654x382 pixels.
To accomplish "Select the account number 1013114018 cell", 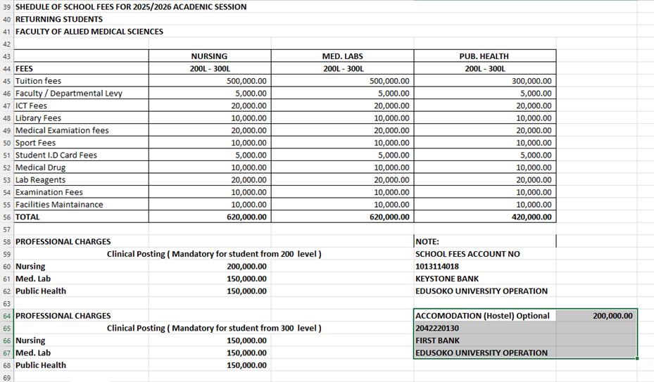I will [x=437, y=267].
